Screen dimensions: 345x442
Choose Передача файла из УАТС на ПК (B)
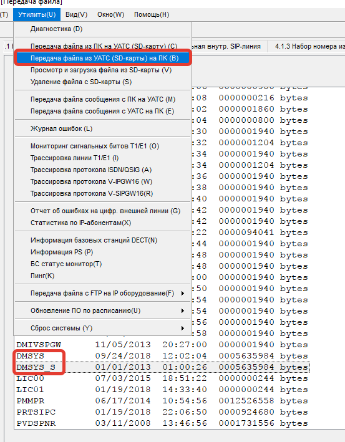coord(103,58)
